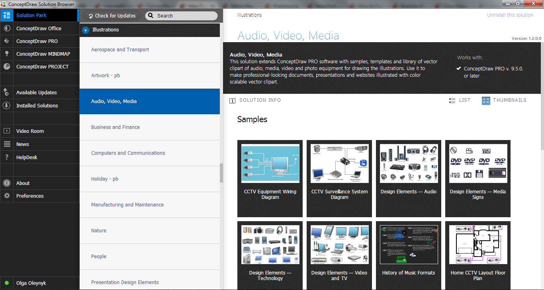
Task: Click the About info icon
Action: pyautogui.click(x=6, y=183)
